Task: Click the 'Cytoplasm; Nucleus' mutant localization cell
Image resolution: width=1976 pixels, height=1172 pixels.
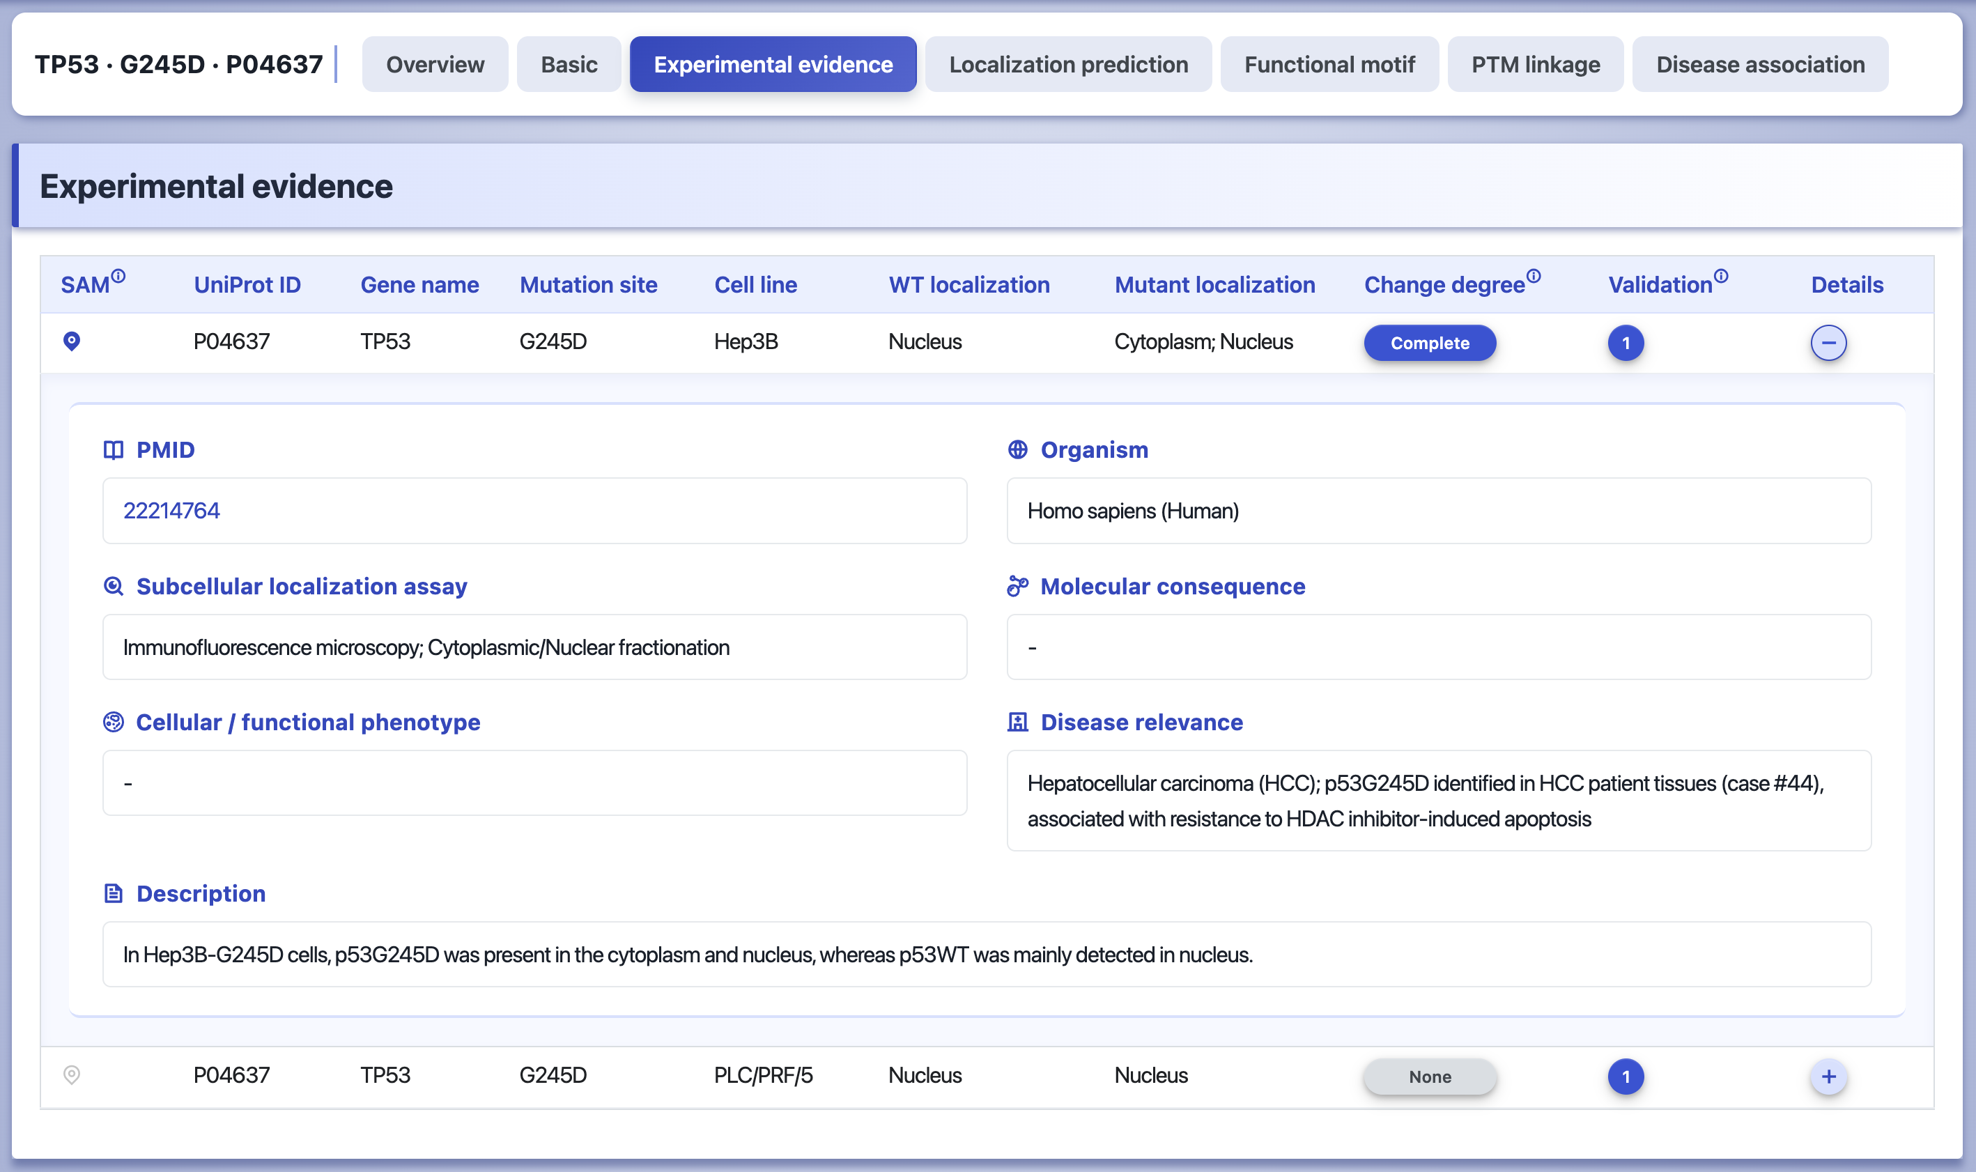Action: coord(1203,342)
